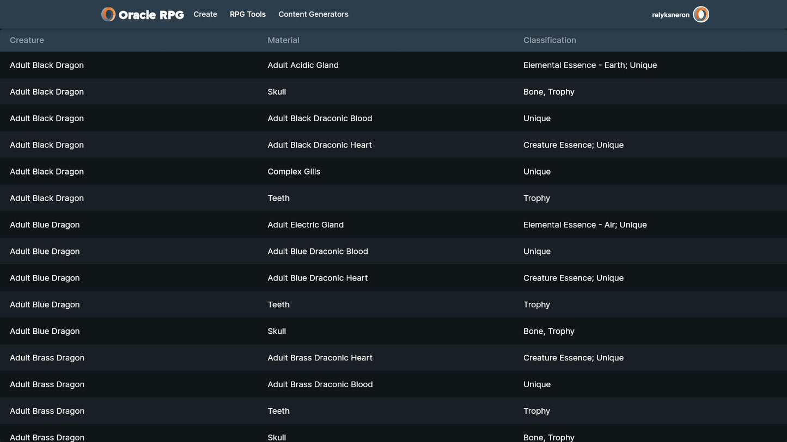The width and height of the screenshot is (787, 442).
Task: Sort by the Classification column header
Action: click(550, 40)
